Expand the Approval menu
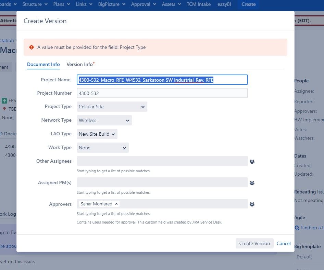This screenshot has width=324, height=270. pos(144,4)
